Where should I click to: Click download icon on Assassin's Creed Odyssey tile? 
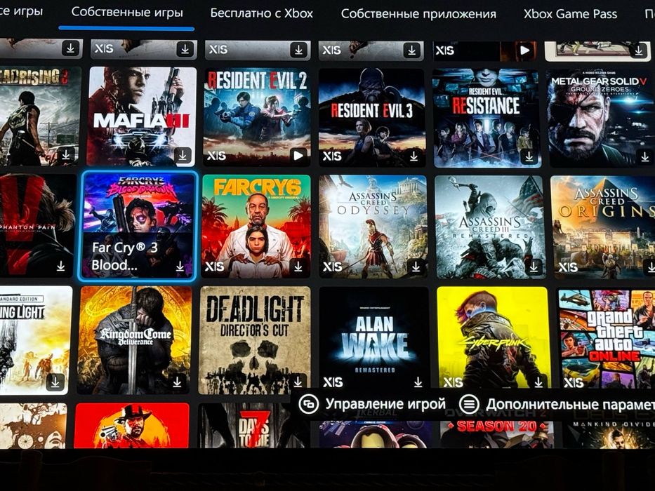416,267
